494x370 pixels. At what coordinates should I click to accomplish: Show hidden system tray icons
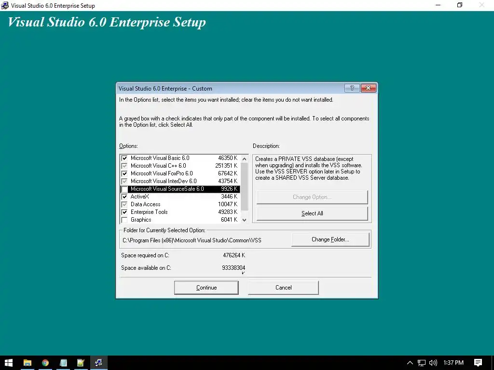point(410,363)
